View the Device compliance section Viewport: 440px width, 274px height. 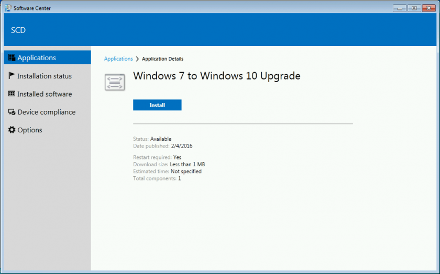coord(46,112)
